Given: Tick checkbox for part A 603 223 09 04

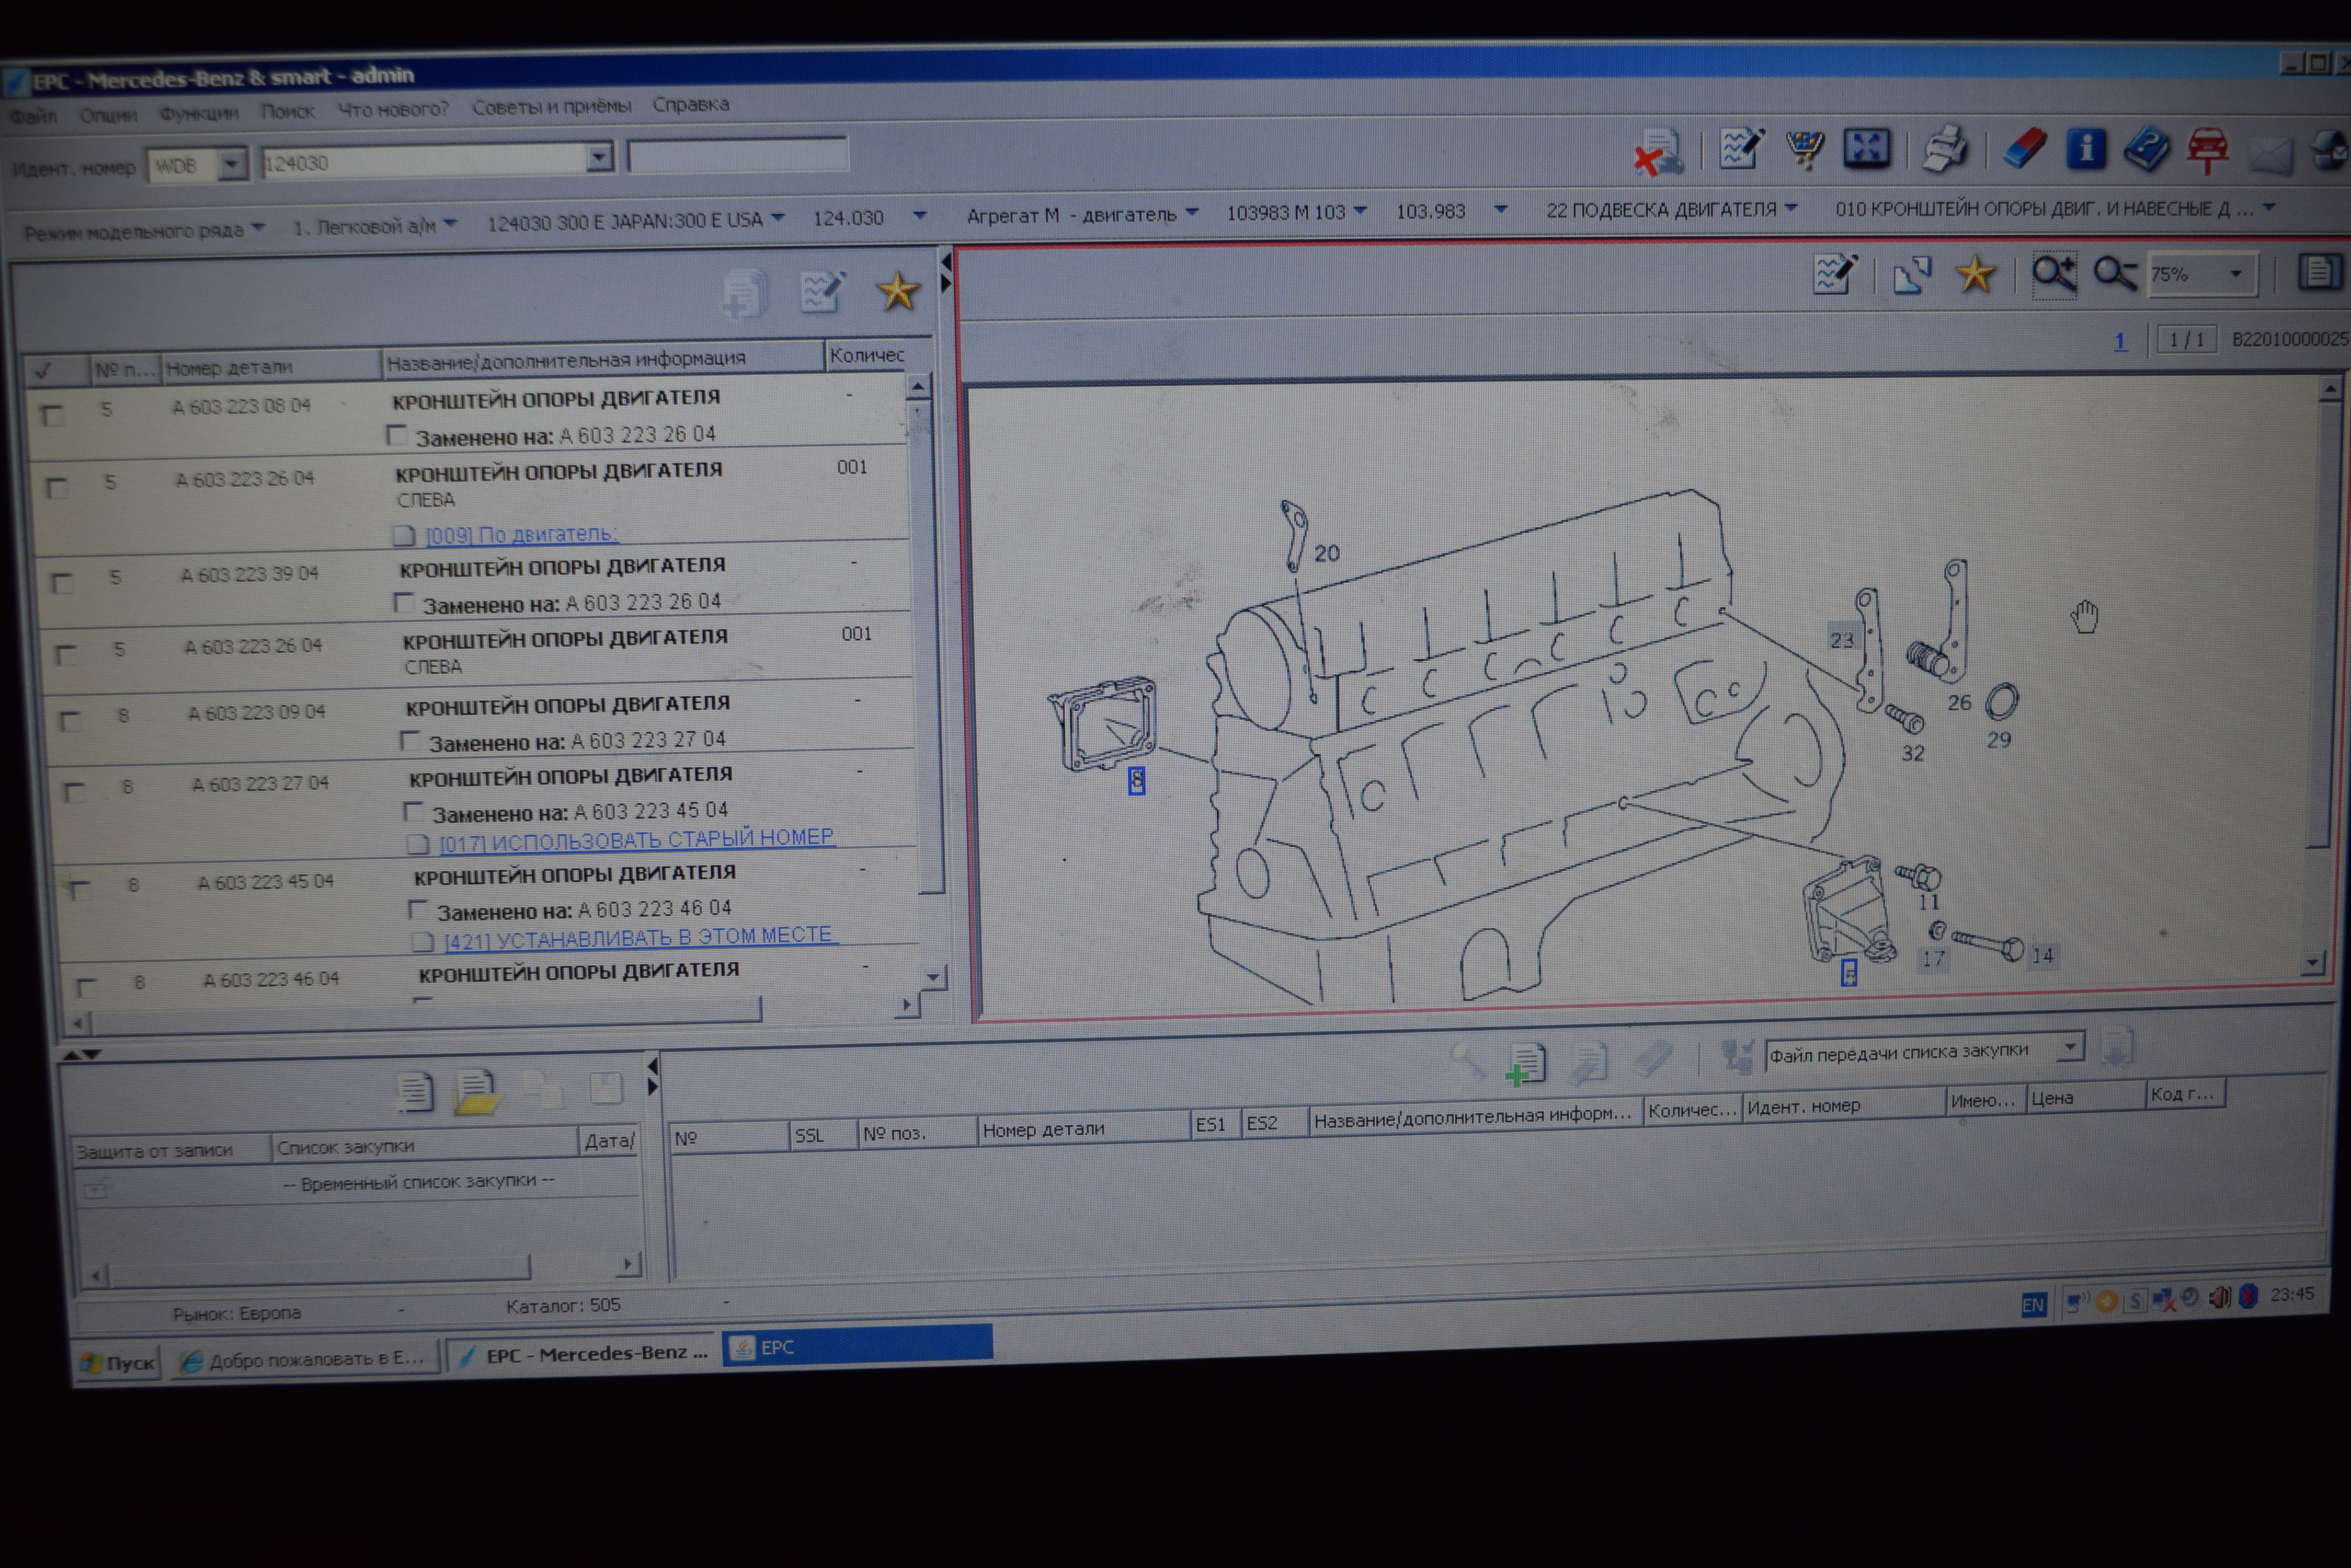Looking at the screenshot, I should [x=69, y=720].
